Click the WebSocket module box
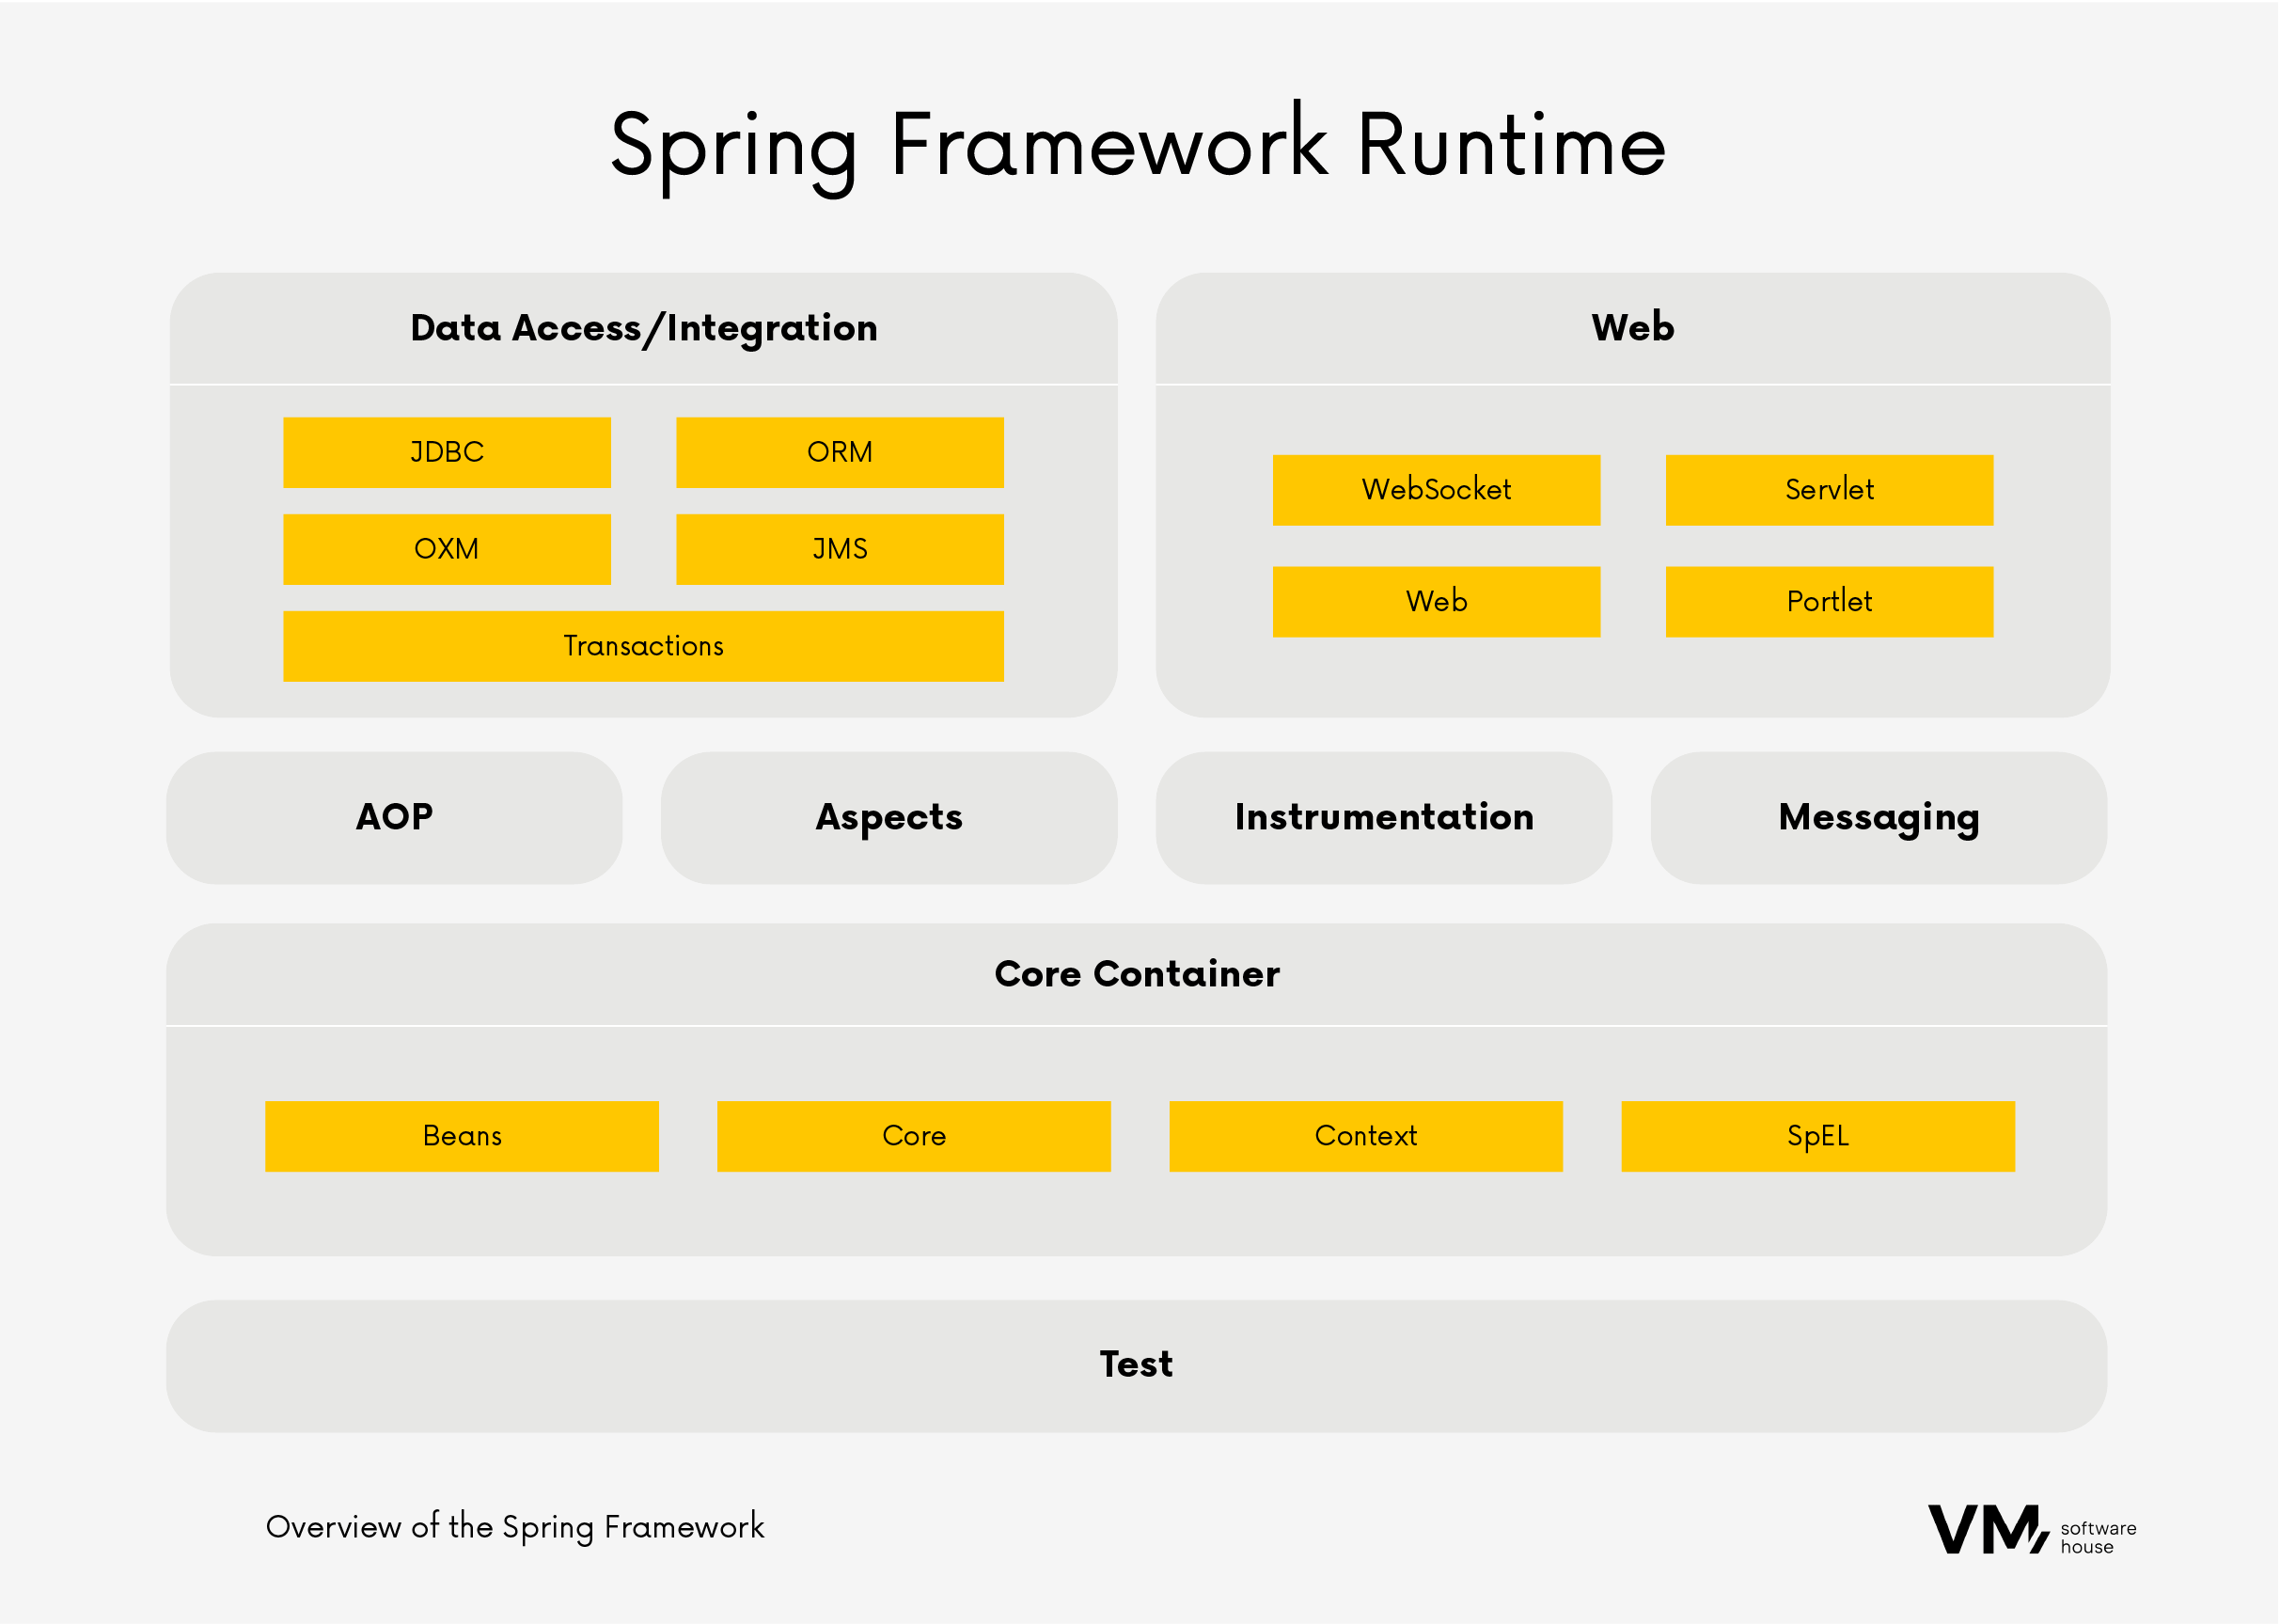 1436,490
